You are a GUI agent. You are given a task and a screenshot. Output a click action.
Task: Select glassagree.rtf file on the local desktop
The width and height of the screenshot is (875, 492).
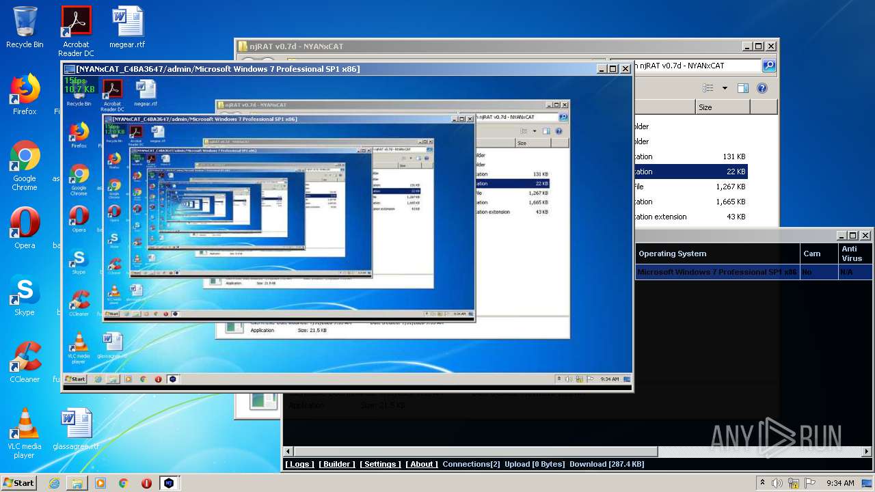(x=76, y=430)
